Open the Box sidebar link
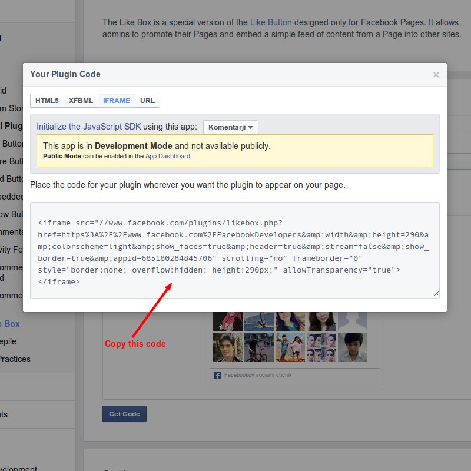This screenshot has width=471, height=471. click(x=10, y=324)
